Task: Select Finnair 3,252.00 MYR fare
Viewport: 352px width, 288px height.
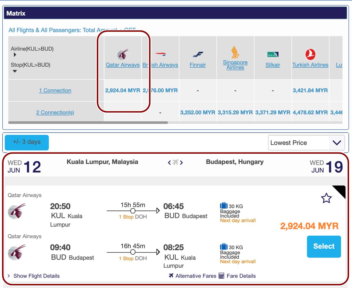Action: 198,113
